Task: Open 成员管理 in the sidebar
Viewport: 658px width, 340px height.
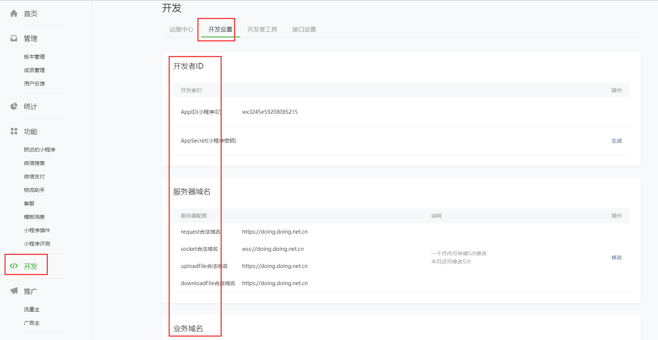Action: click(34, 70)
